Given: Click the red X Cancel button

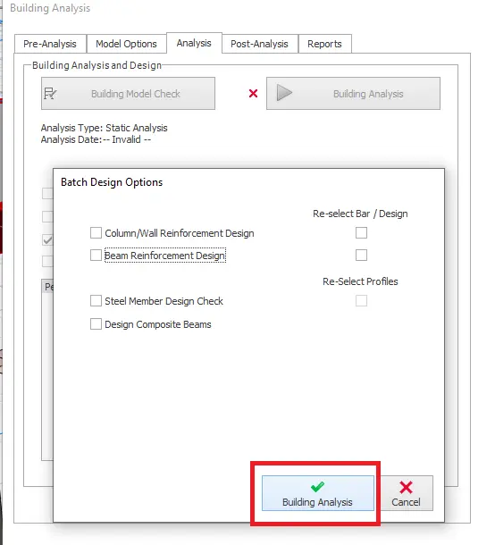Looking at the screenshot, I should (406, 493).
